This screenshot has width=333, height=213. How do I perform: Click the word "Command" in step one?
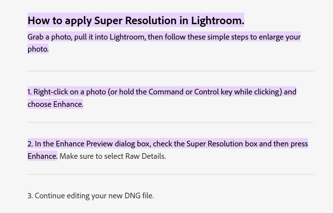[166, 92]
